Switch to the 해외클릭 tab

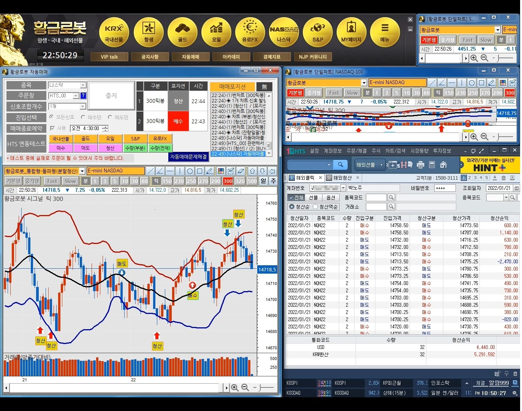click(305, 178)
